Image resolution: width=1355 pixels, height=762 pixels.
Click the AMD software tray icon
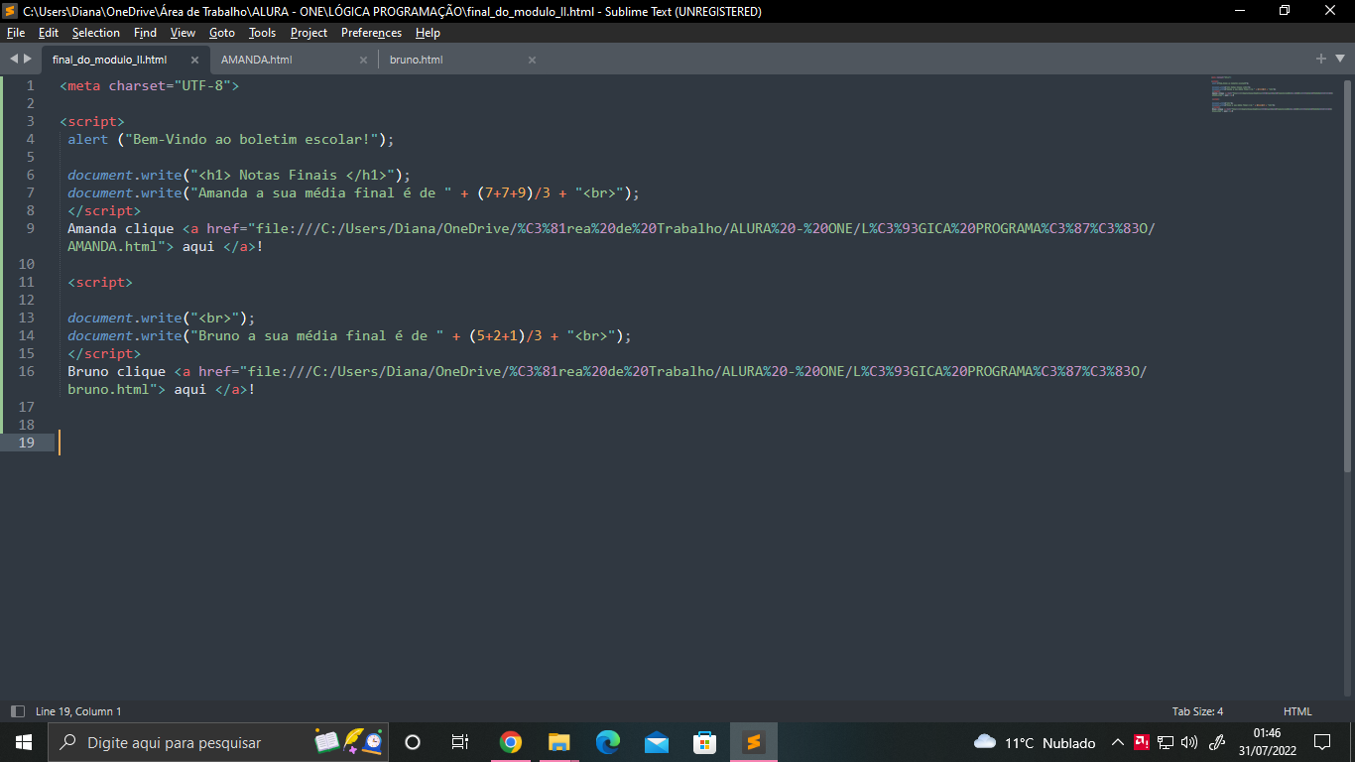pyautogui.click(x=1142, y=742)
